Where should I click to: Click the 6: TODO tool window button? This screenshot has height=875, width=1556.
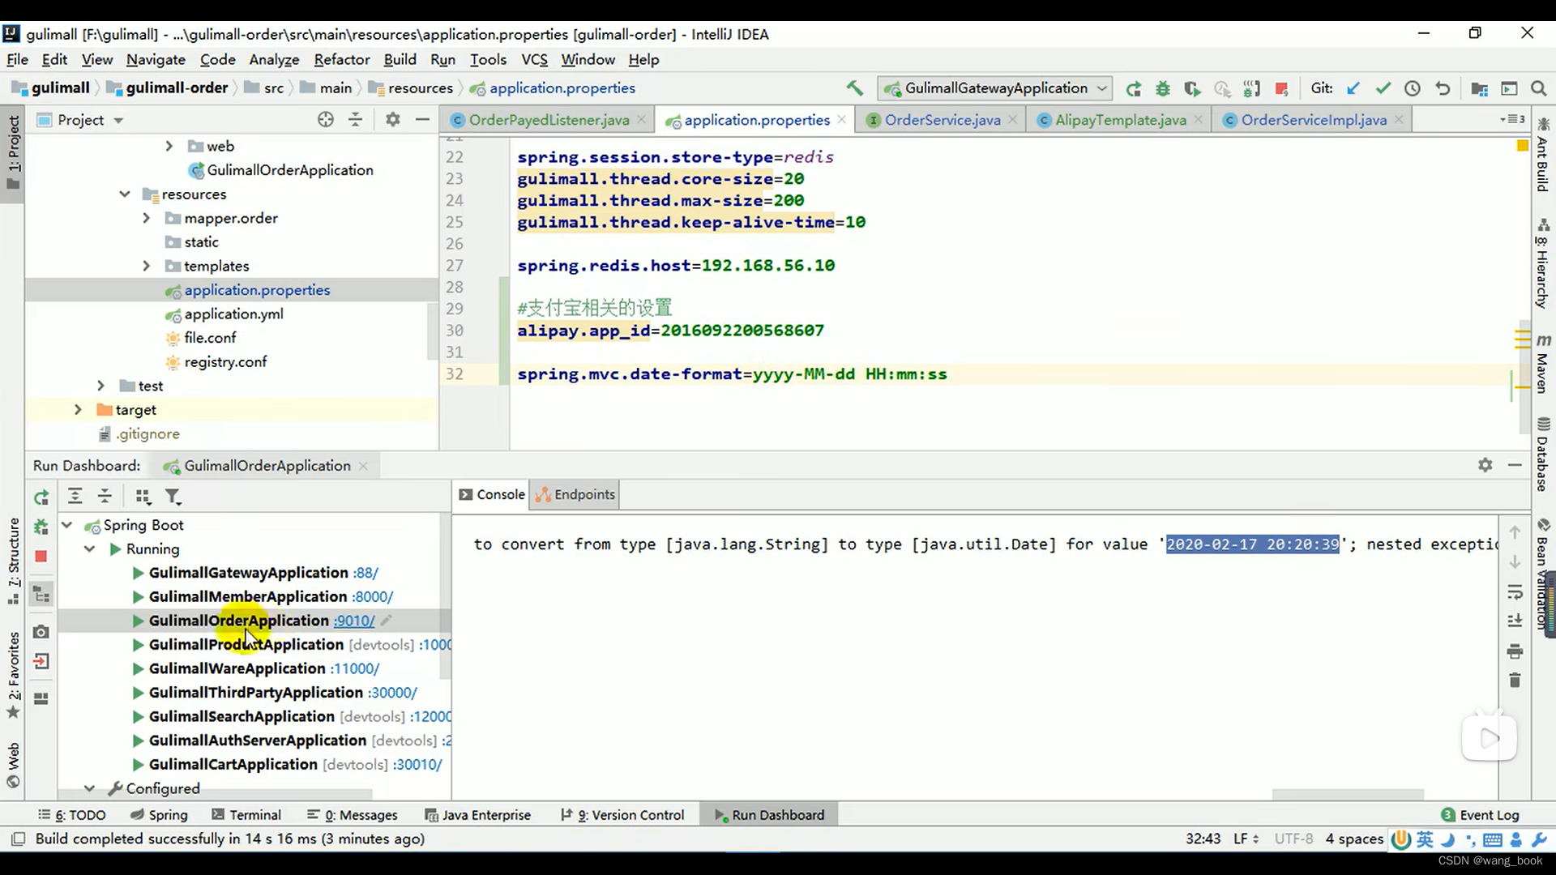(72, 815)
